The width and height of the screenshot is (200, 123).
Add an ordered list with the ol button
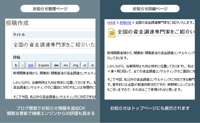click(x=92, y=65)
